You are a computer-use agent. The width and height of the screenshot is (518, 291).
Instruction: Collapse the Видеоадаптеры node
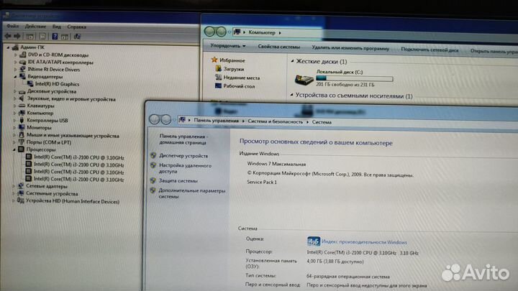coord(15,77)
